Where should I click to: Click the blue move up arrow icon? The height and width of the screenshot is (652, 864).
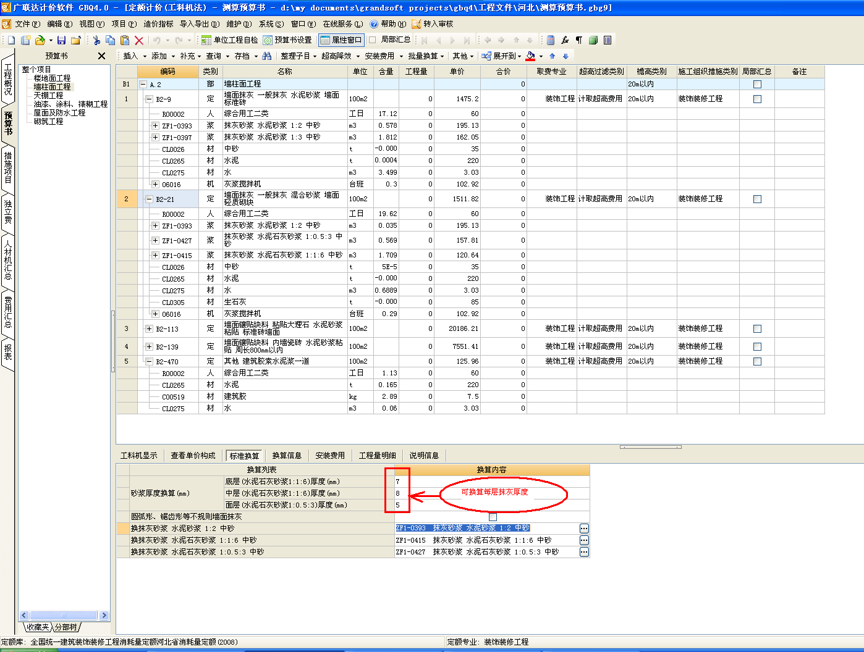click(x=553, y=56)
